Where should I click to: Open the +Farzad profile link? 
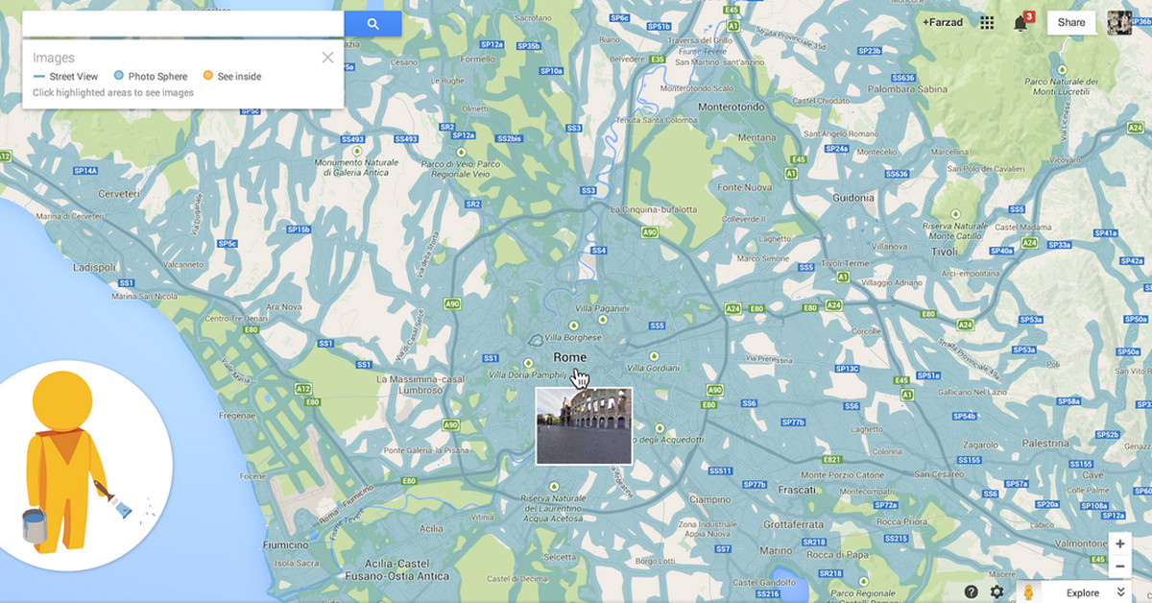point(942,23)
